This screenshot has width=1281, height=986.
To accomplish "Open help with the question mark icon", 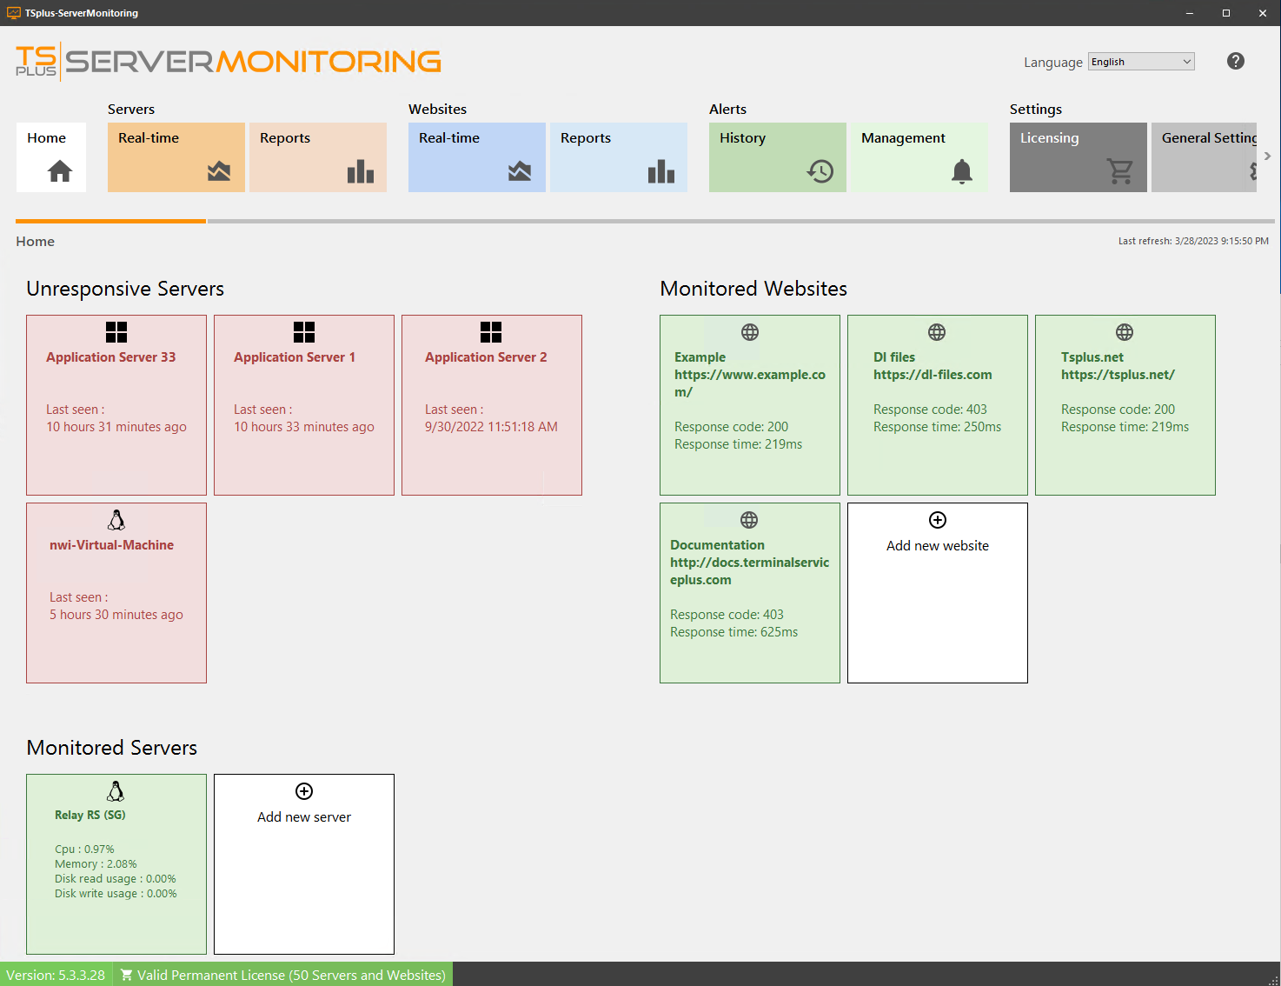I will tap(1235, 61).
